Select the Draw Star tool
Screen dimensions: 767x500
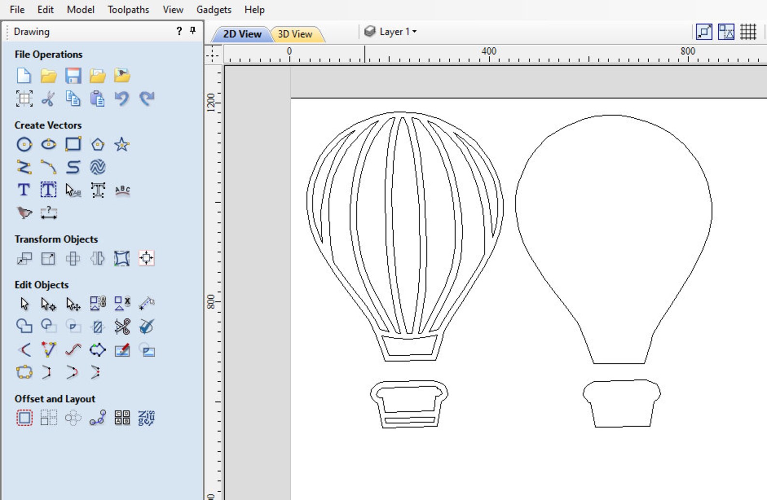[x=122, y=144]
